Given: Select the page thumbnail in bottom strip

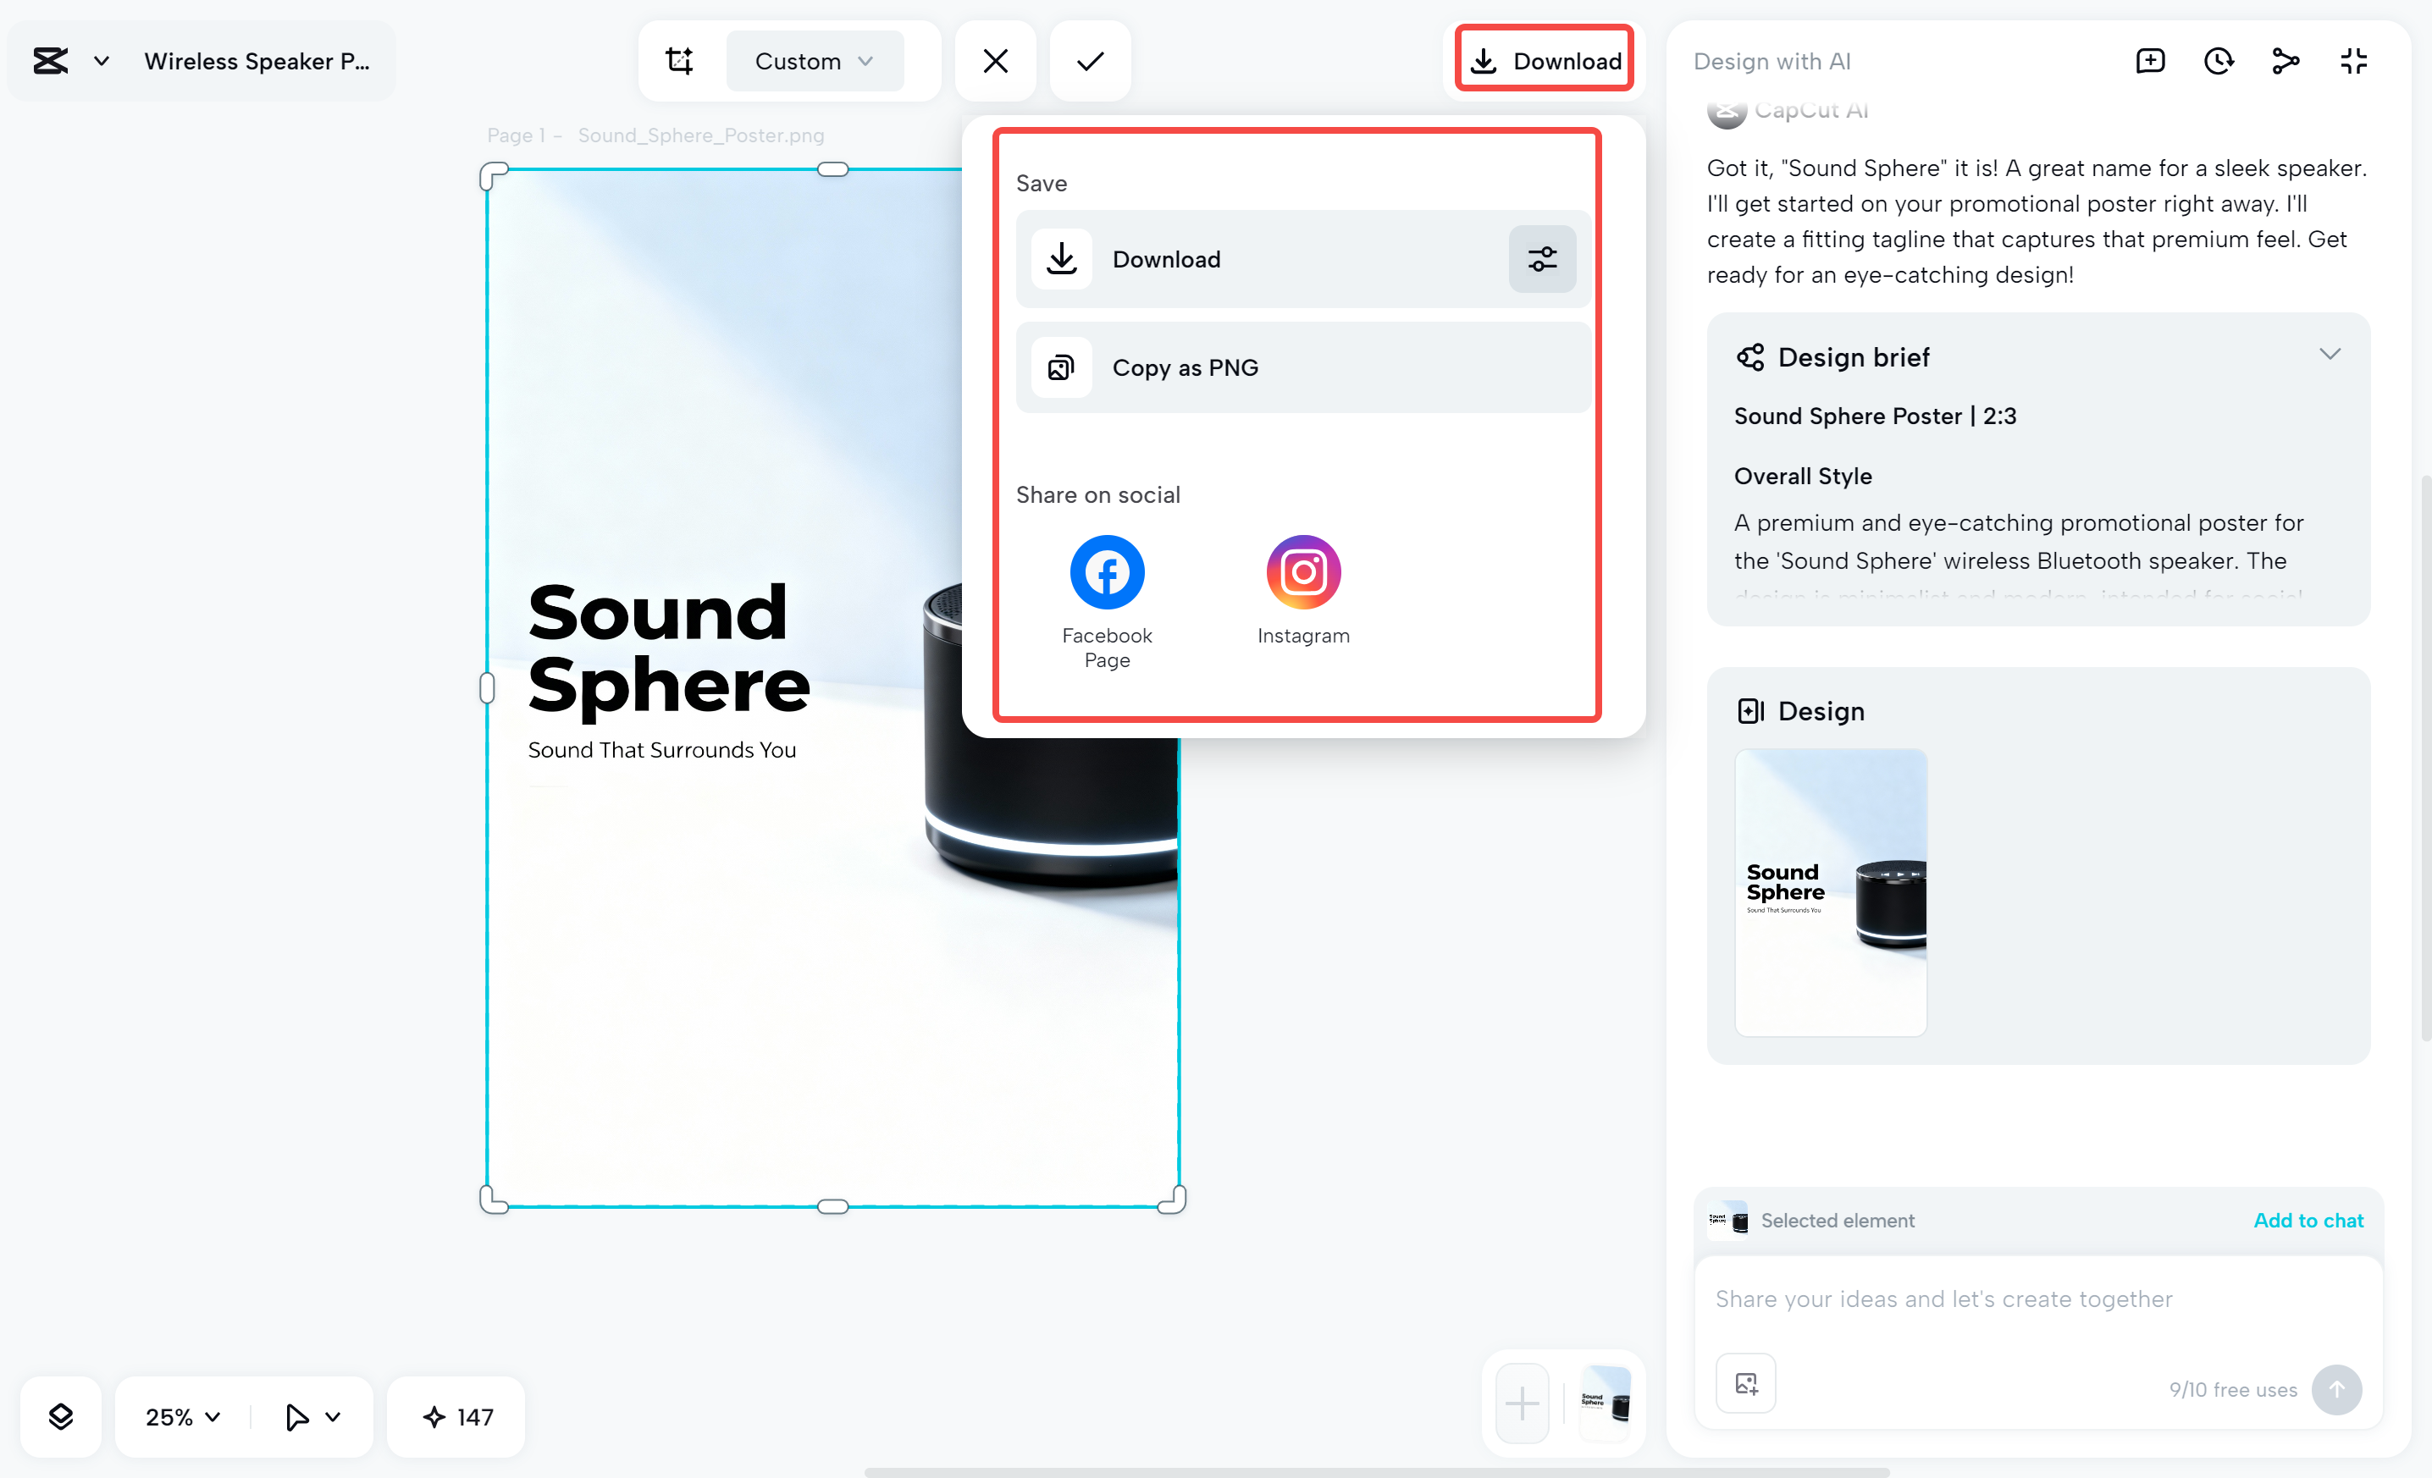Looking at the screenshot, I should [1606, 1404].
